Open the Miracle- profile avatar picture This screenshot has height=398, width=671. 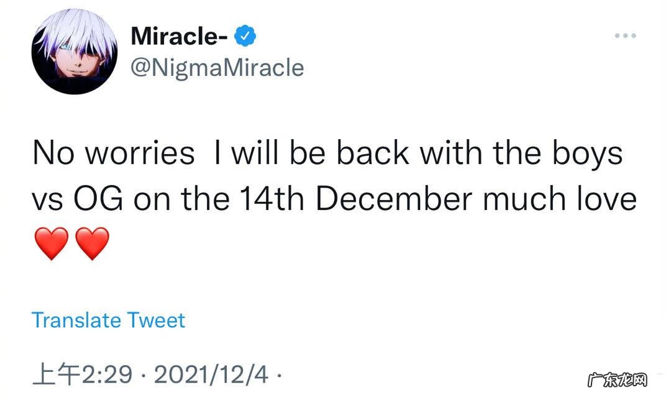click(75, 52)
